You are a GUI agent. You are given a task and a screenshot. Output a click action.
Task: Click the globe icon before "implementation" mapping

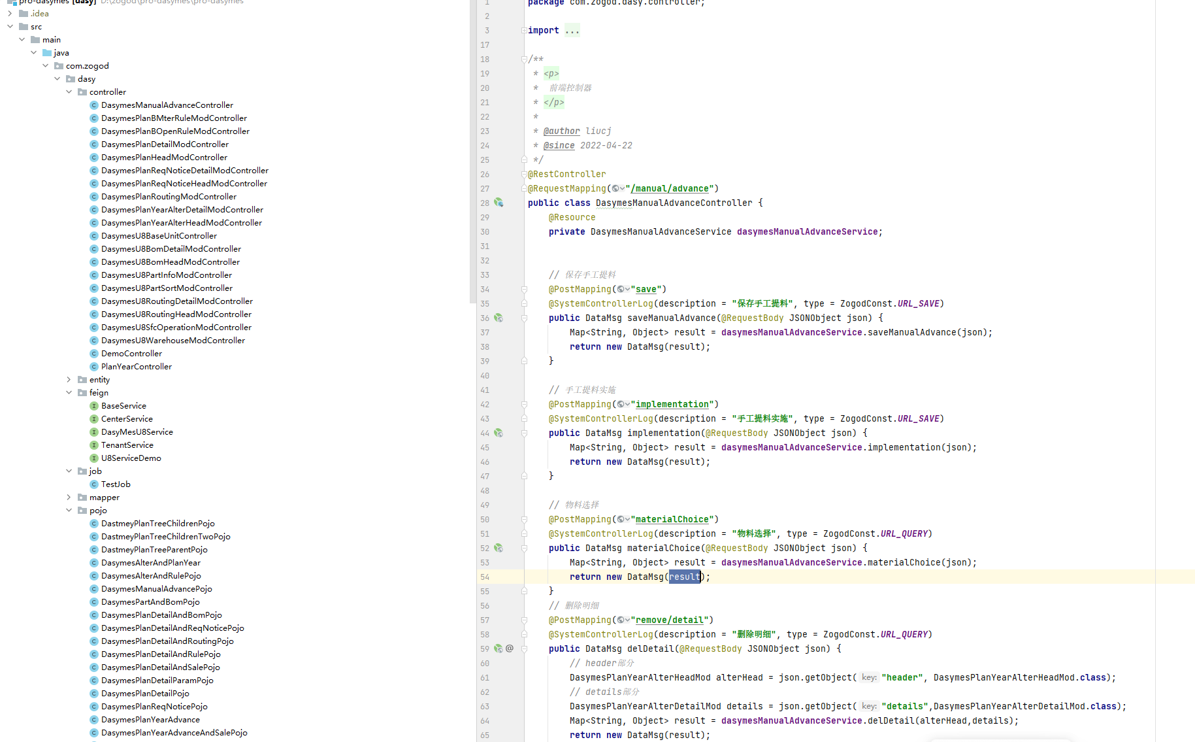621,404
